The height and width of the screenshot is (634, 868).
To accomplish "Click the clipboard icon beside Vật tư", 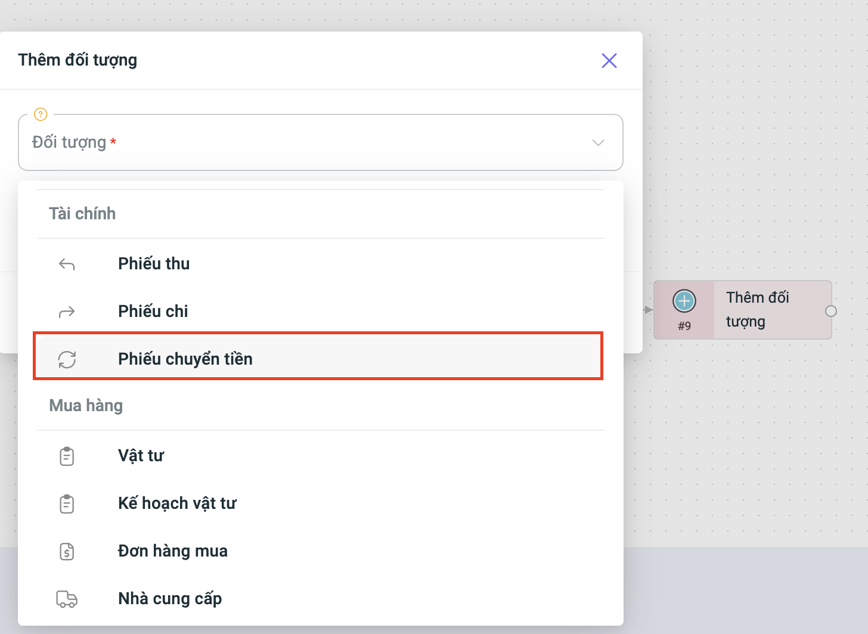I will 67,456.
